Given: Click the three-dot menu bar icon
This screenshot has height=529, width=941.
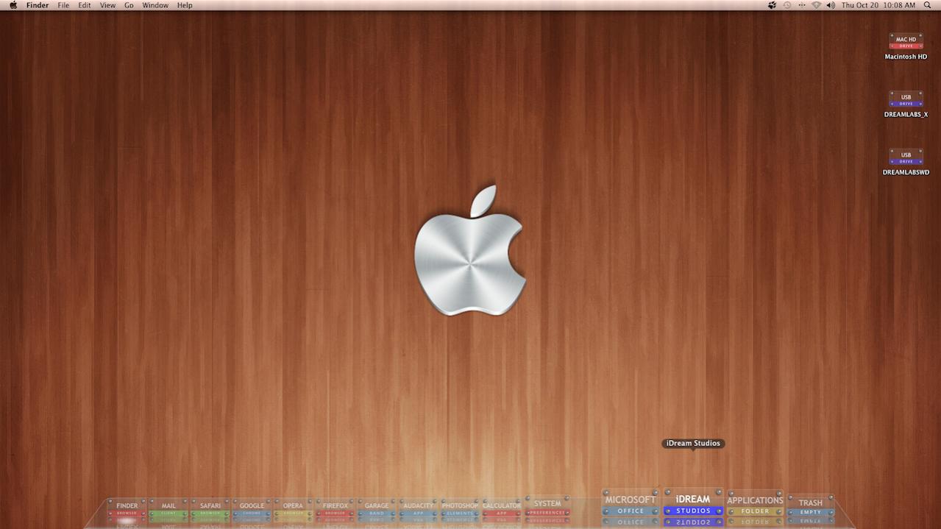Looking at the screenshot, I should [x=801, y=5].
